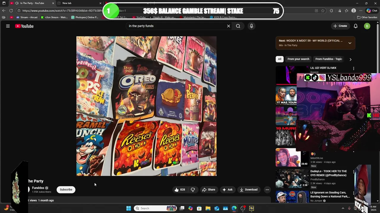
Task: Click the album art video player
Action: [146, 106]
